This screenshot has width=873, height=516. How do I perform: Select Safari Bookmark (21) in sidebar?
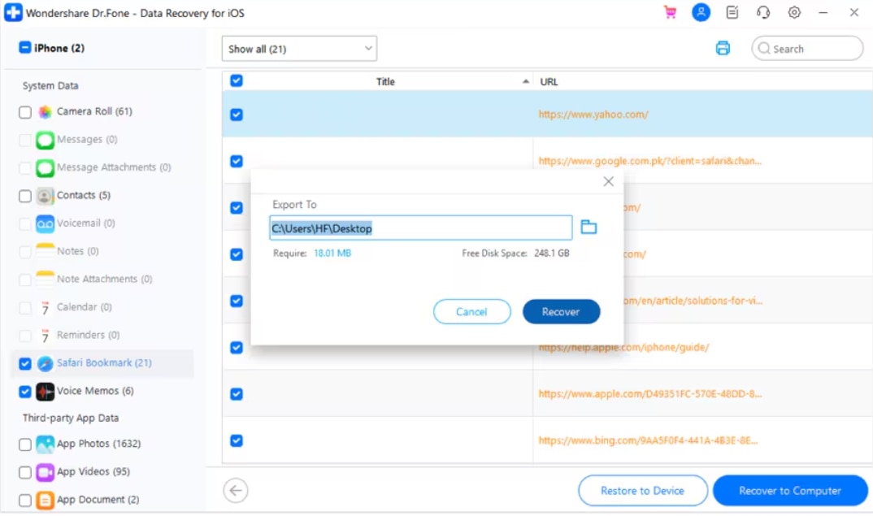tap(103, 363)
